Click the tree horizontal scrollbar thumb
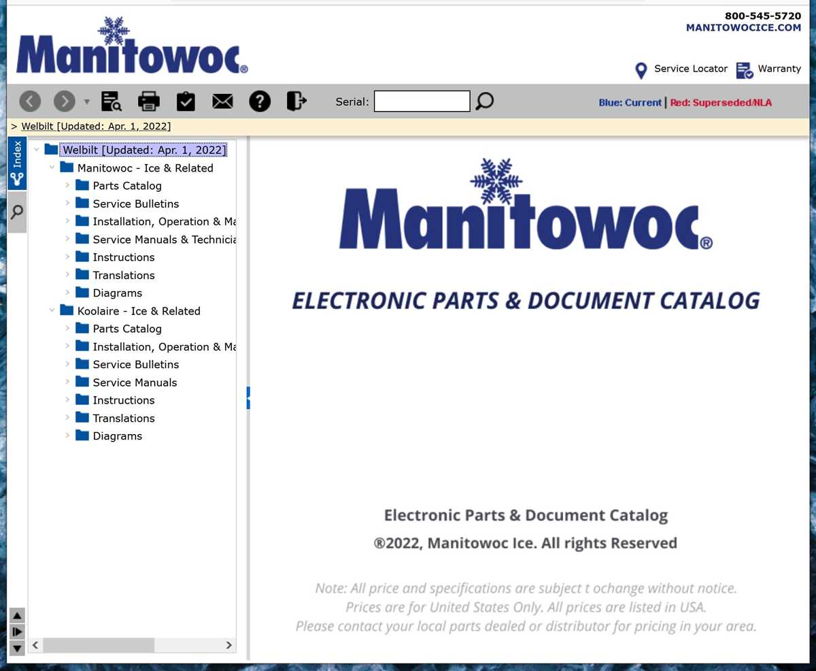The image size is (816, 671). click(99, 644)
